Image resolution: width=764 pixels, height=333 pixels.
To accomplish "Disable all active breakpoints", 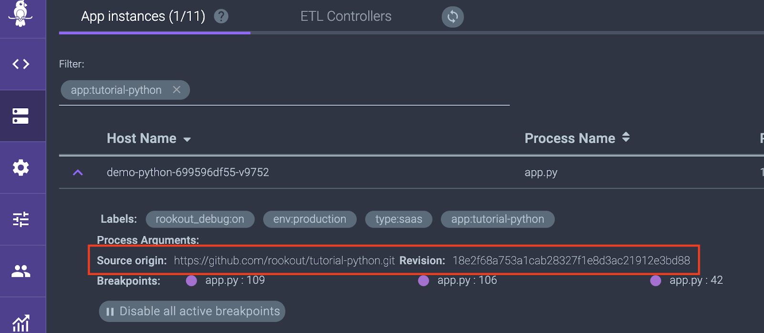I will (x=192, y=311).
